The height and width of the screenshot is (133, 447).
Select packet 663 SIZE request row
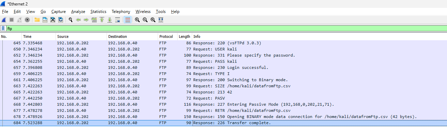(223, 86)
